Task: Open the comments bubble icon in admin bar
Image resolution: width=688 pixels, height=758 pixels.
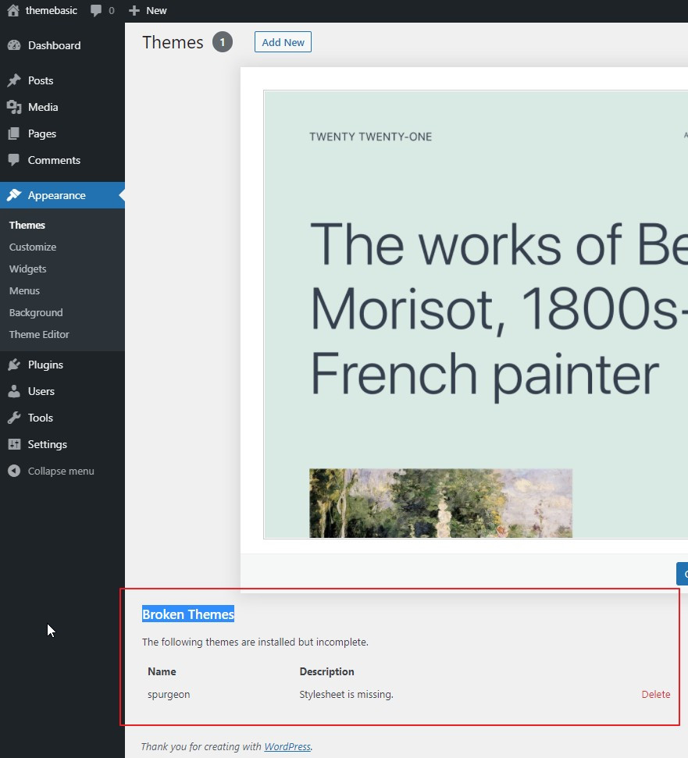Action: [x=96, y=11]
